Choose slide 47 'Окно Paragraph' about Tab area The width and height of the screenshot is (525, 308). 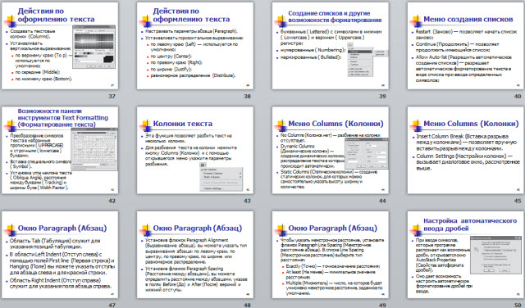pyautogui.click(x=60, y=255)
